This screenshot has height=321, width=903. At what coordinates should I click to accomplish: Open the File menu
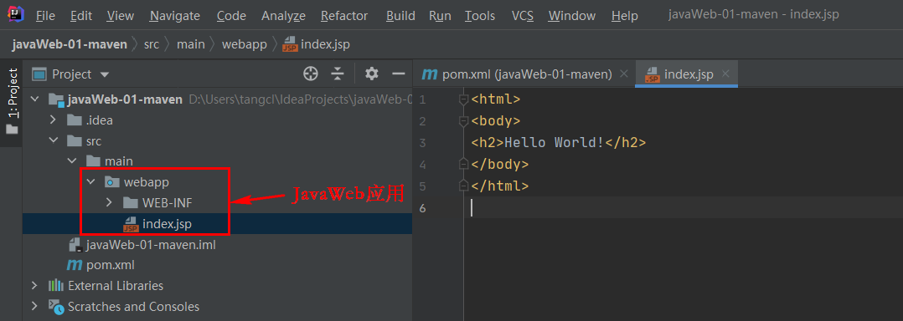coord(45,16)
